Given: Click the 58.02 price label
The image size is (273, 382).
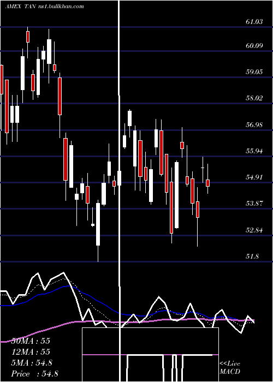Looking at the screenshot, I should tap(254, 98).
